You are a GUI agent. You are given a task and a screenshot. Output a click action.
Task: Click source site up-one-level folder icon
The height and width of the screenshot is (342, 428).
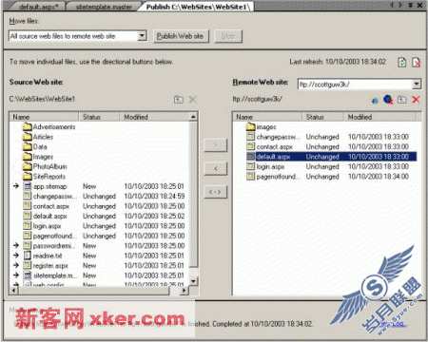click(x=179, y=100)
